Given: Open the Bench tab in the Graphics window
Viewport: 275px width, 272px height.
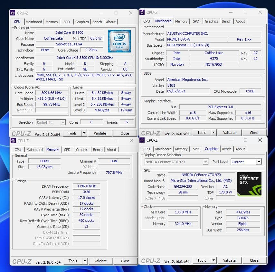Looking at the screenshot, I should [227, 149].
